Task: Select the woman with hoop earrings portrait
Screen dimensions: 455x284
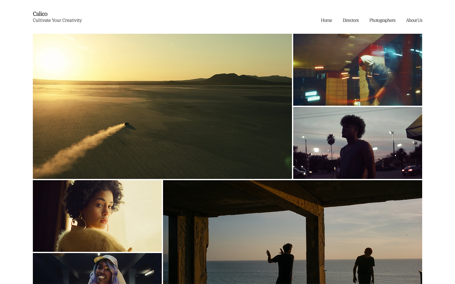Action: (x=97, y=216)
